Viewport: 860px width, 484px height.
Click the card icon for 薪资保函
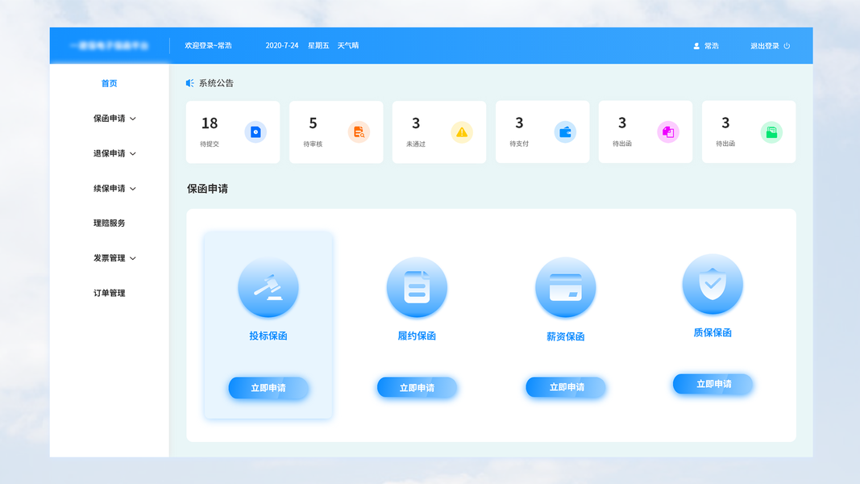[566, 287]
